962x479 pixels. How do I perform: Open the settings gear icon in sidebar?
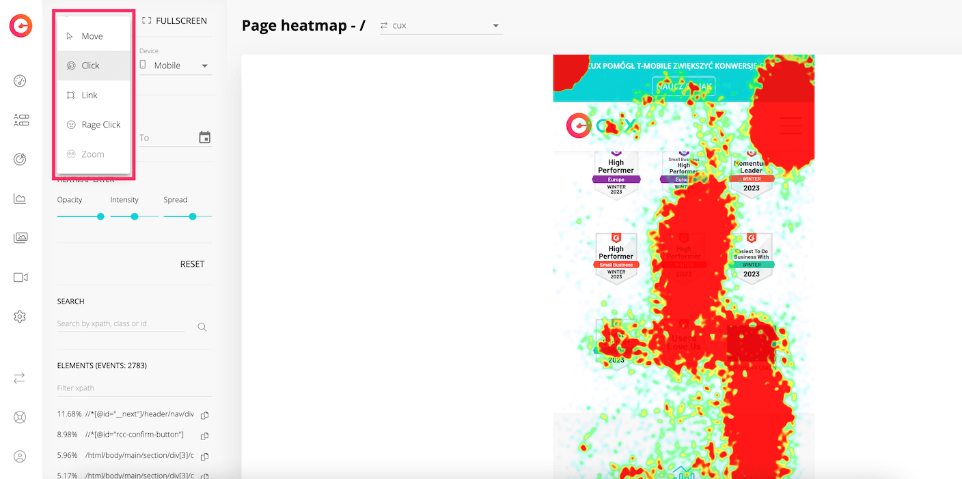click(20, 317)
